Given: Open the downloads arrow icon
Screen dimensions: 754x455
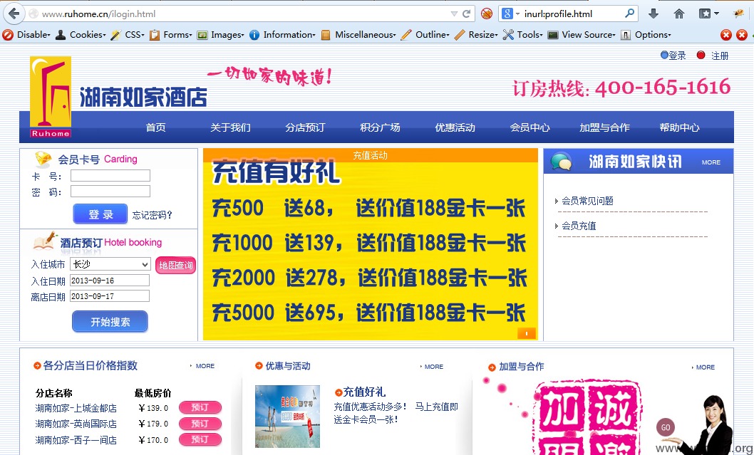Looking at the screenshot, I should point(653,14).
